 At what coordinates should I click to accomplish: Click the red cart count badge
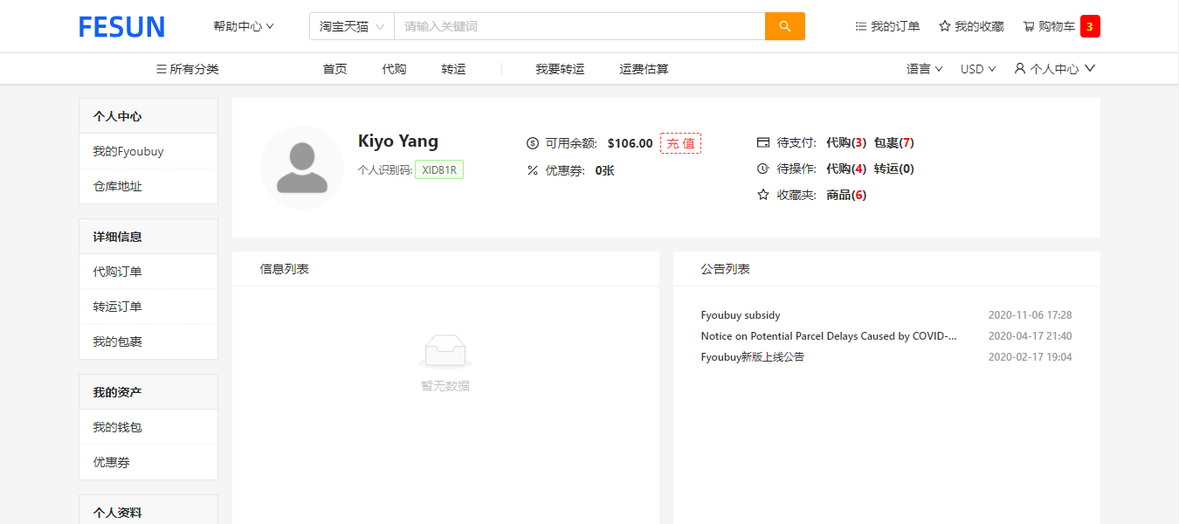point(1089,26)
